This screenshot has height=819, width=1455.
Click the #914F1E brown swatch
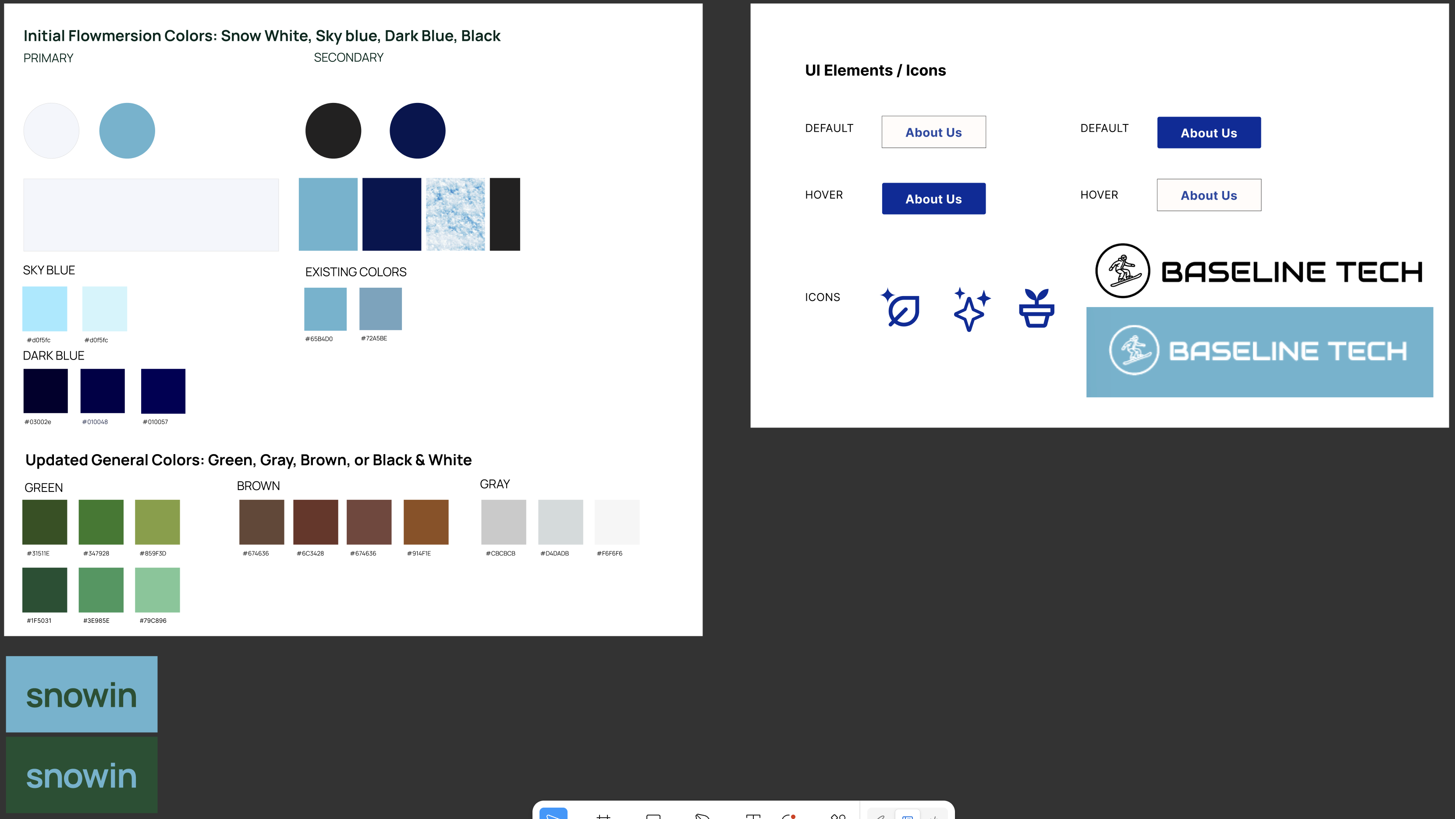point(426,522)
